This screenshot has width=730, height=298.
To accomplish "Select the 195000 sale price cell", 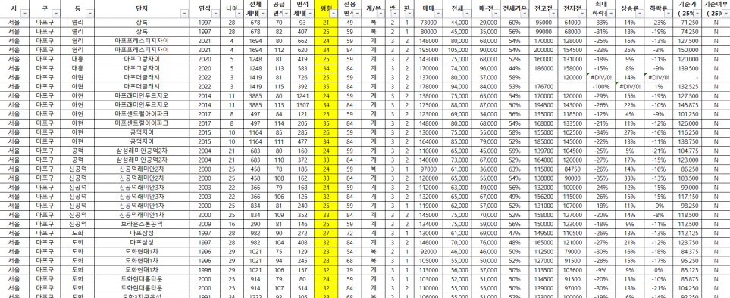I will (x=428, y=50).
